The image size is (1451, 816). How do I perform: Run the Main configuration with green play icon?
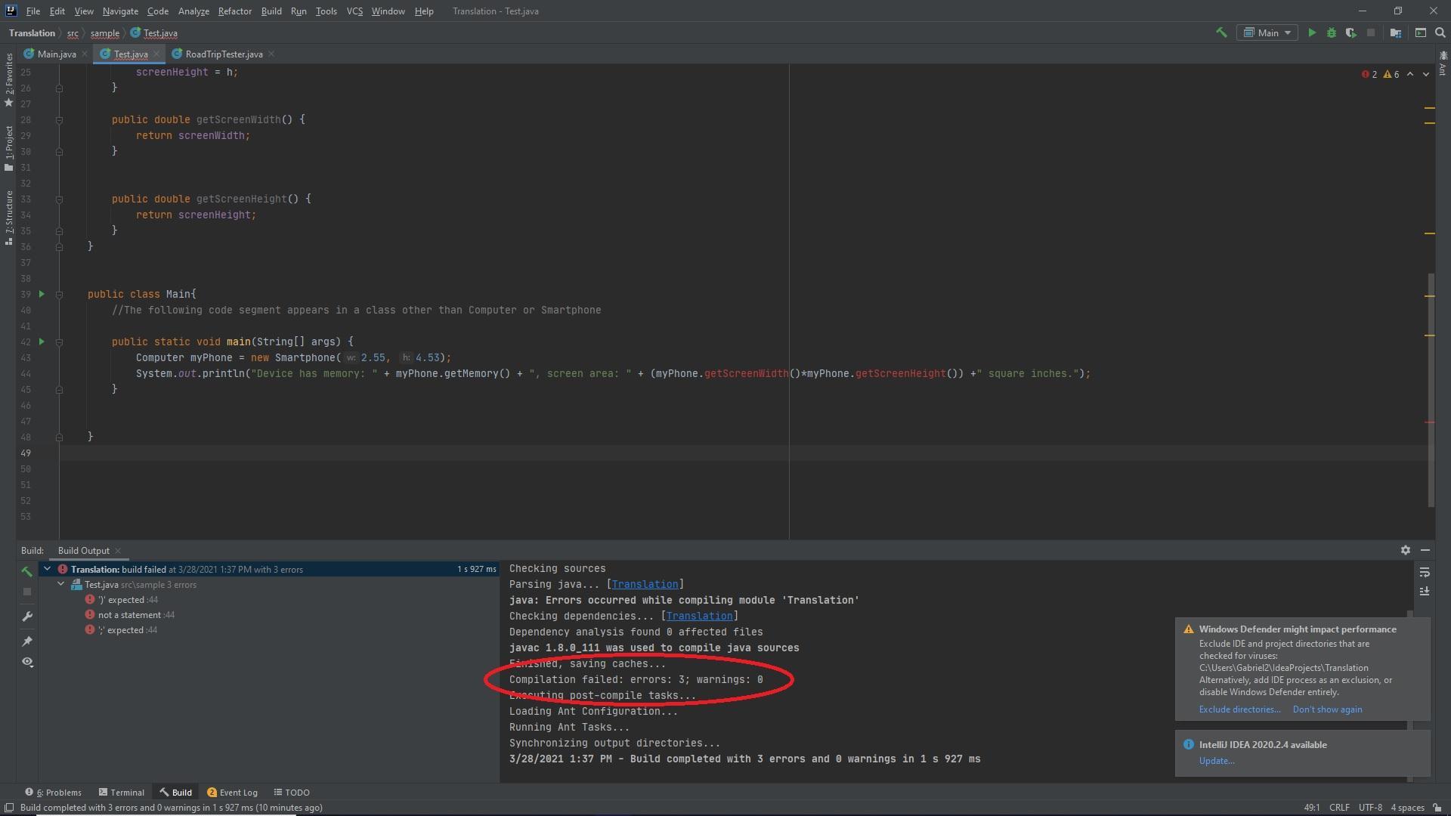click(x=1312, y=32)
